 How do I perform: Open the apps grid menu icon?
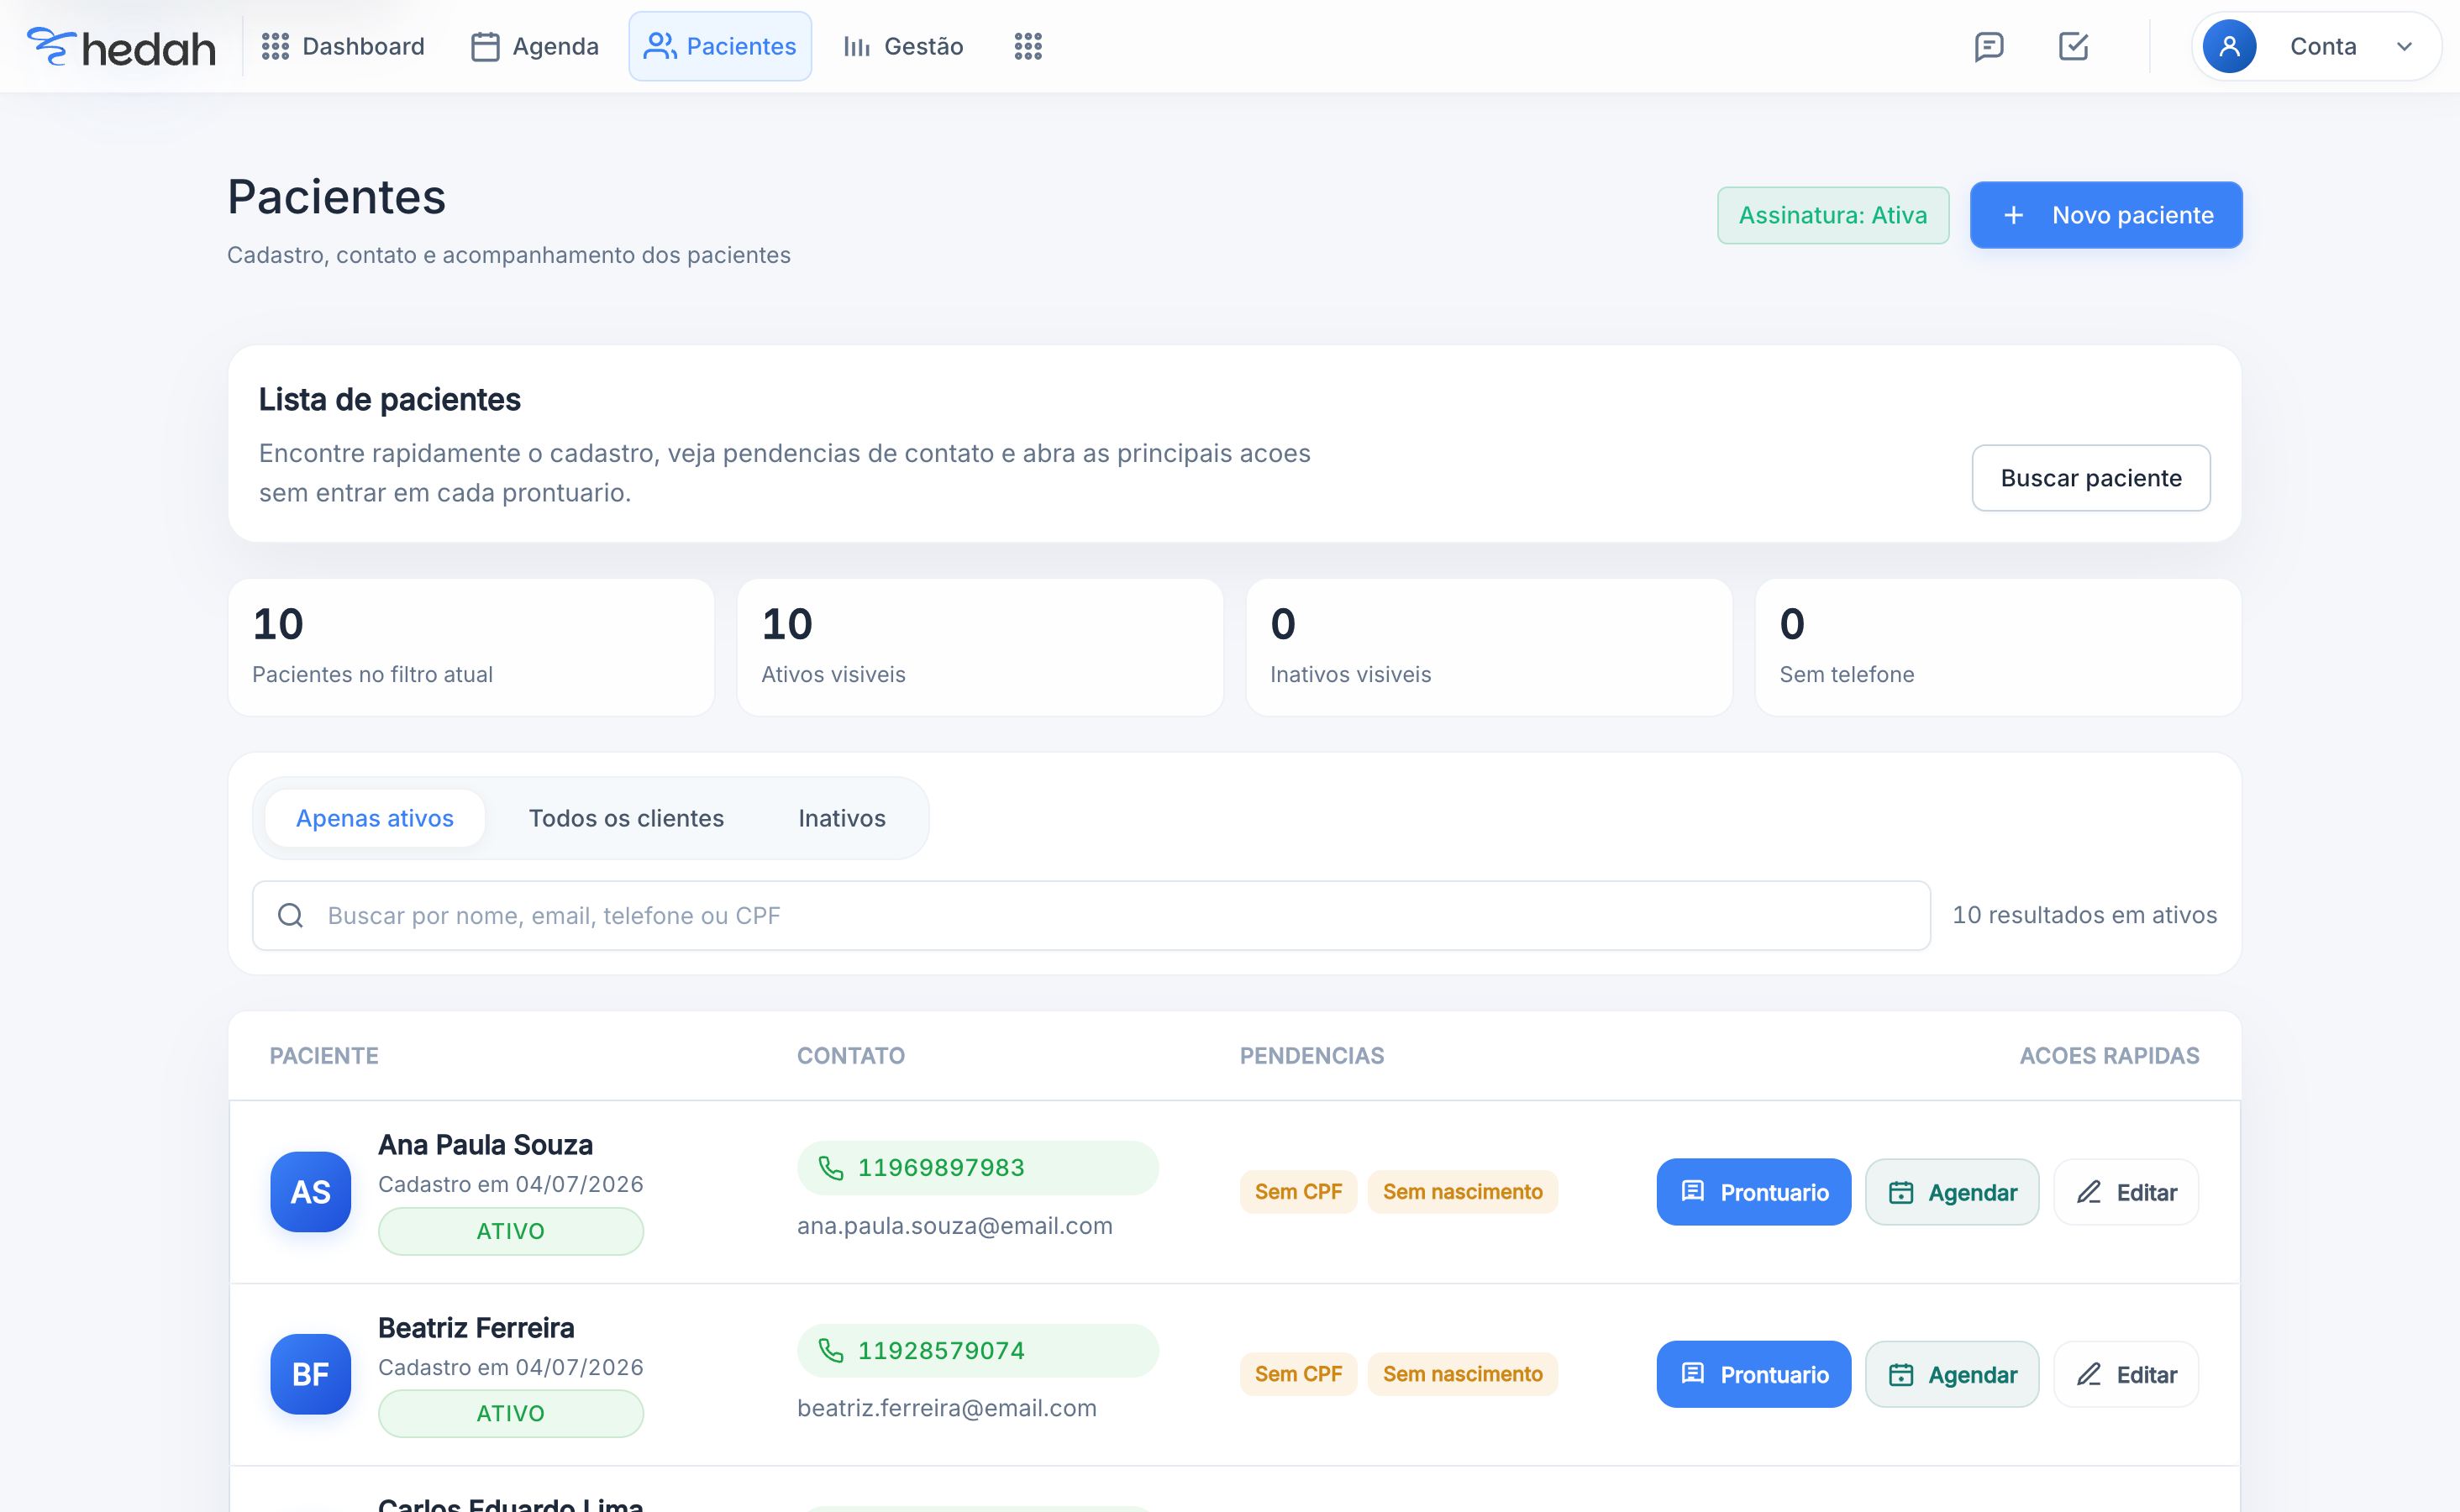[1028, 47]
